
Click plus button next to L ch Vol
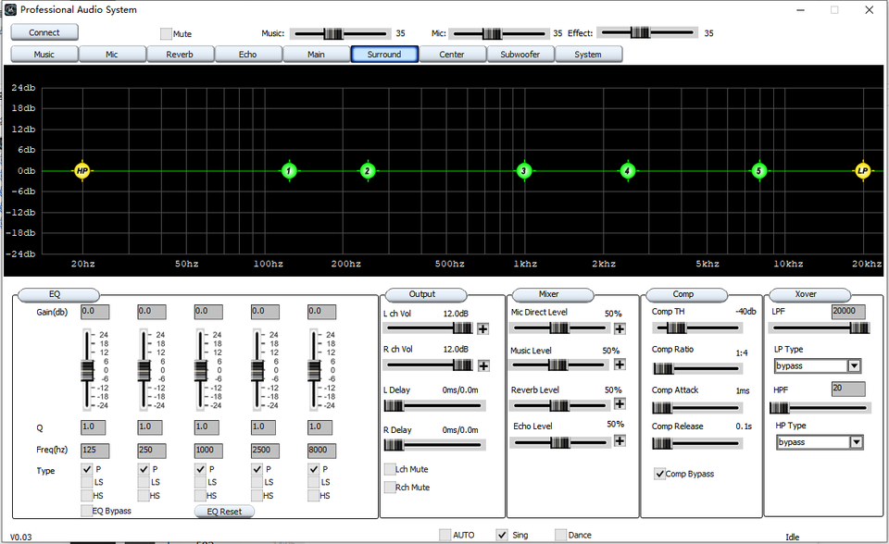(x=482, y=328)
